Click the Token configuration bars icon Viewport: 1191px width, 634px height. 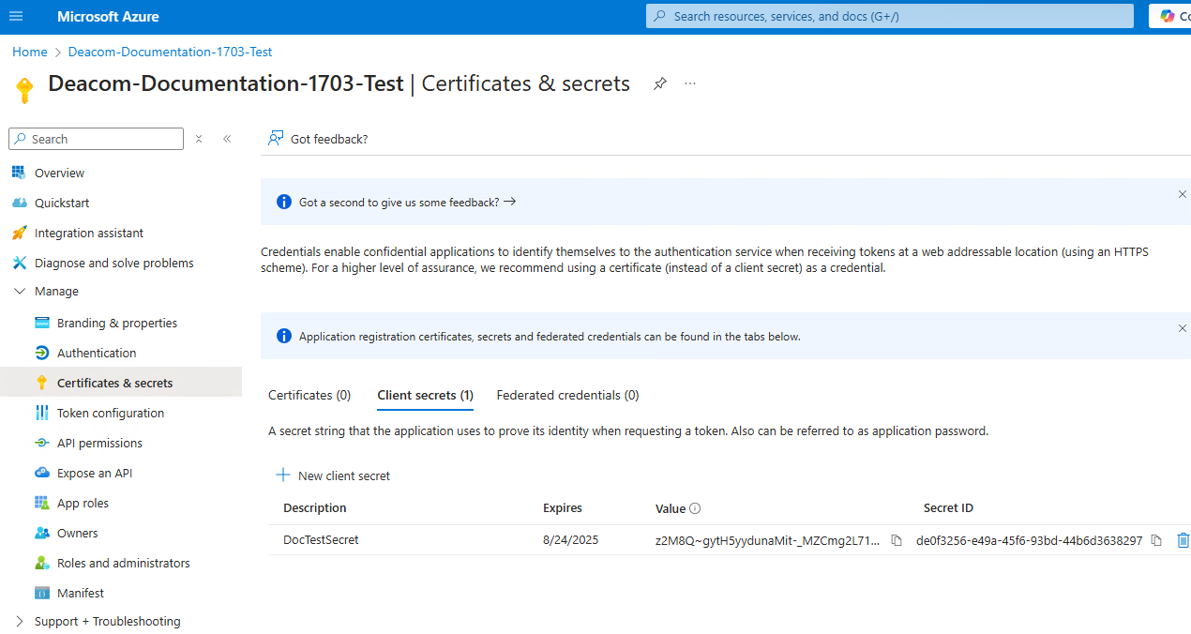click(41, 413)
